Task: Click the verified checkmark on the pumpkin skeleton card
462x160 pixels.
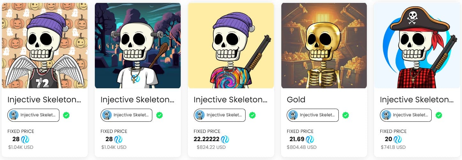Action: tap(66, 115)
